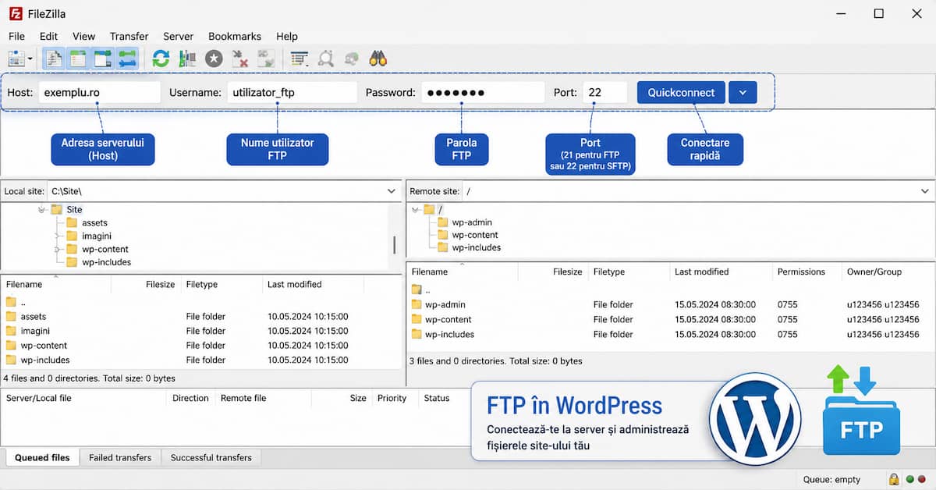The image size is (936, 490).
Task: Sort remote files by Owner/Group column
Action: 874,272
